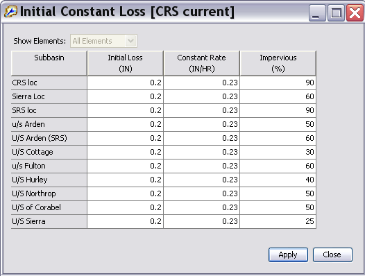Edit Constant Rate cell for U/S Cottage

(x=202, y=152)
